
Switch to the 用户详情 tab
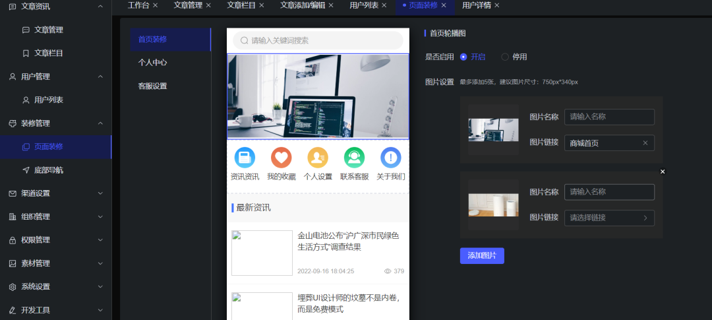pyautogui.click(x=477, y=5)
